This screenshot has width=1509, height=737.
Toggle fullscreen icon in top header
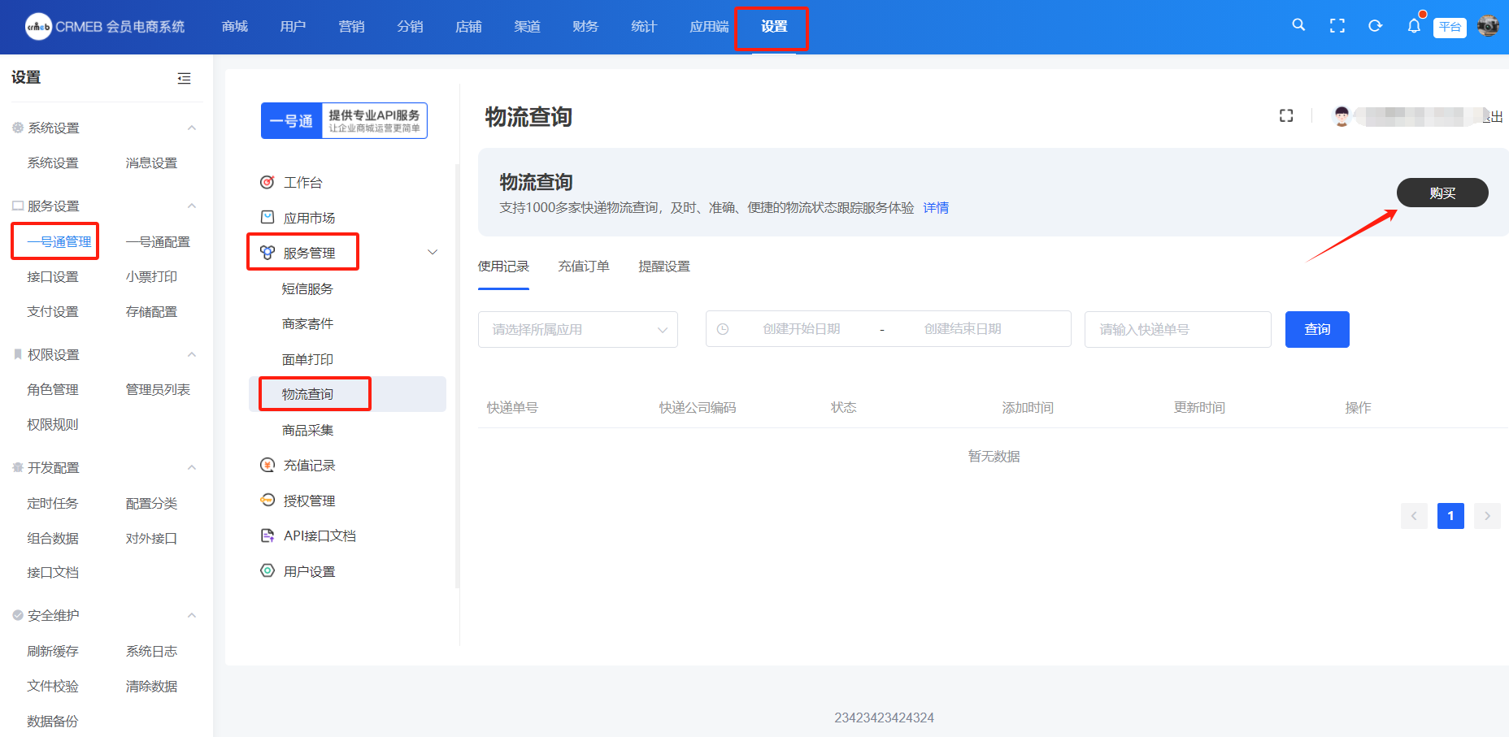(x=1337, y=26)
